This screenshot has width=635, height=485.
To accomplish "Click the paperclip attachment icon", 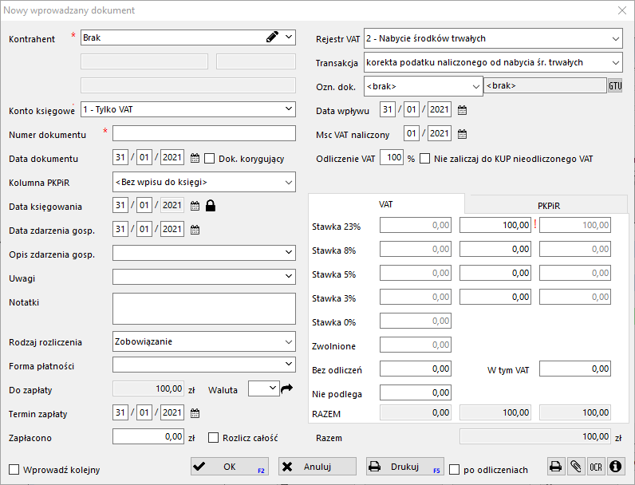I will (x=575, y=467).
